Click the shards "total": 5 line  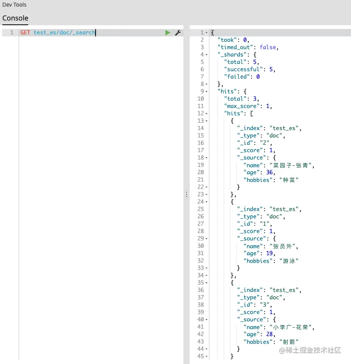[x=241, y=62]
